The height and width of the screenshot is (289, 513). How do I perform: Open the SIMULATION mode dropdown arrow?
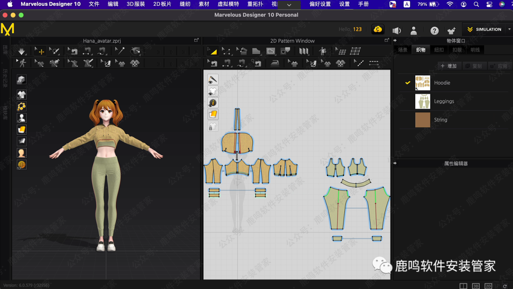509,29
